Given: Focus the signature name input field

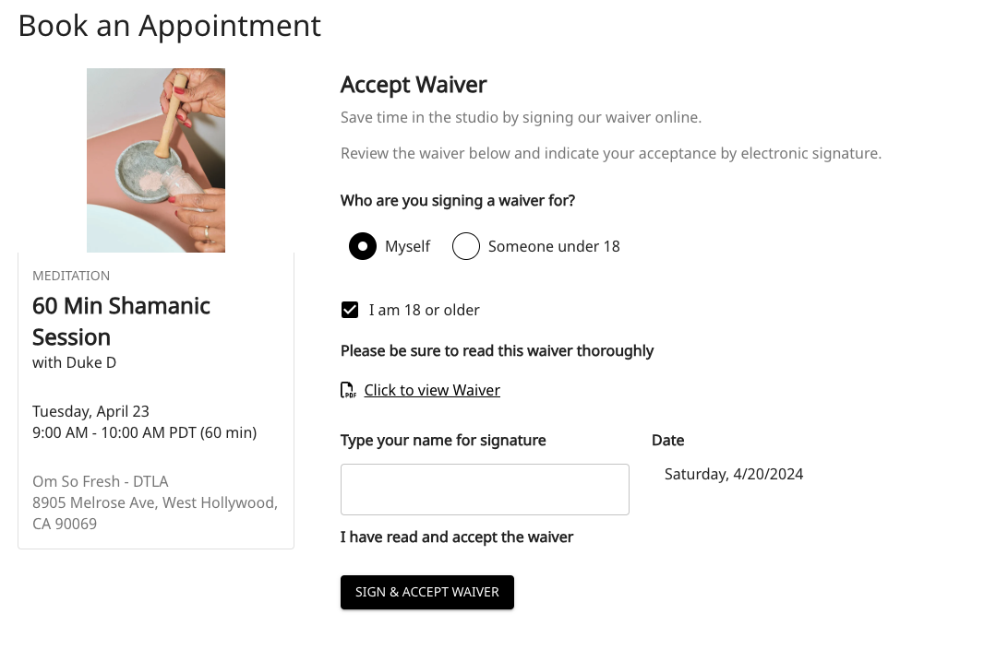Looking at the screenshot, I should [x=485, y=490].
